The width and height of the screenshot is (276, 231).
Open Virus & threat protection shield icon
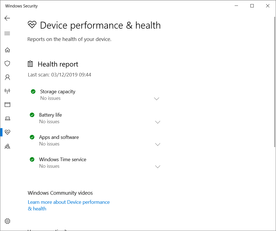click(x=7, y=64)
